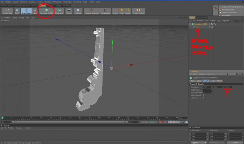The width and height of the screenshot is (244, 144).
Task: Select the Ruota tool
Action: pos(128,11)
